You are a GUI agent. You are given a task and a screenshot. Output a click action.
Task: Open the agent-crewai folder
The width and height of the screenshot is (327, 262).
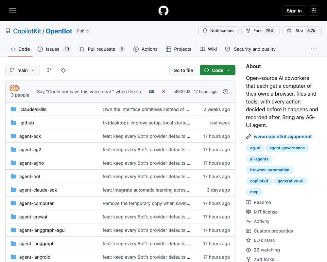[33, 217]
